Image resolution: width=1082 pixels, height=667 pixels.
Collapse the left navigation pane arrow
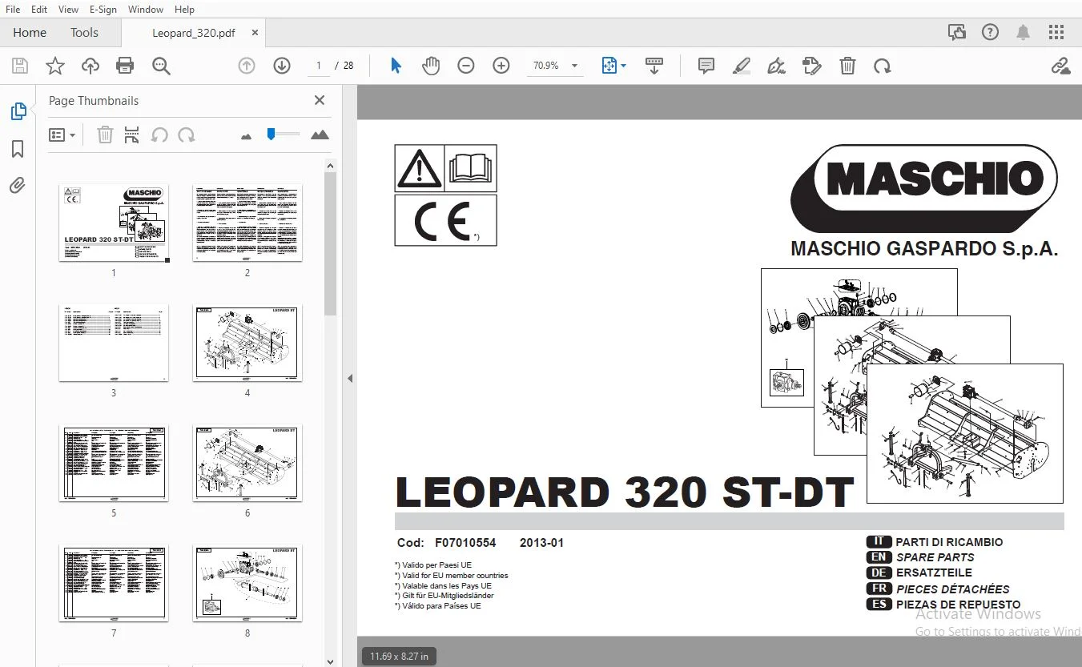click(349, 378)
